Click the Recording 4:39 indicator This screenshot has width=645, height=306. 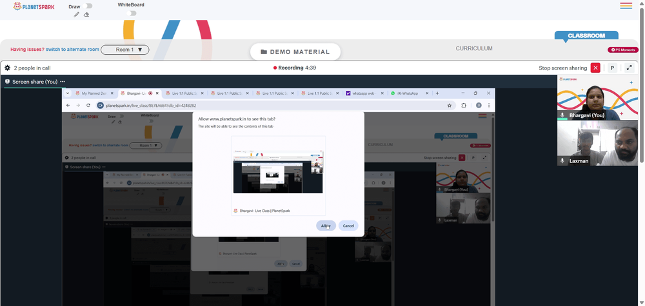point(295,68)
